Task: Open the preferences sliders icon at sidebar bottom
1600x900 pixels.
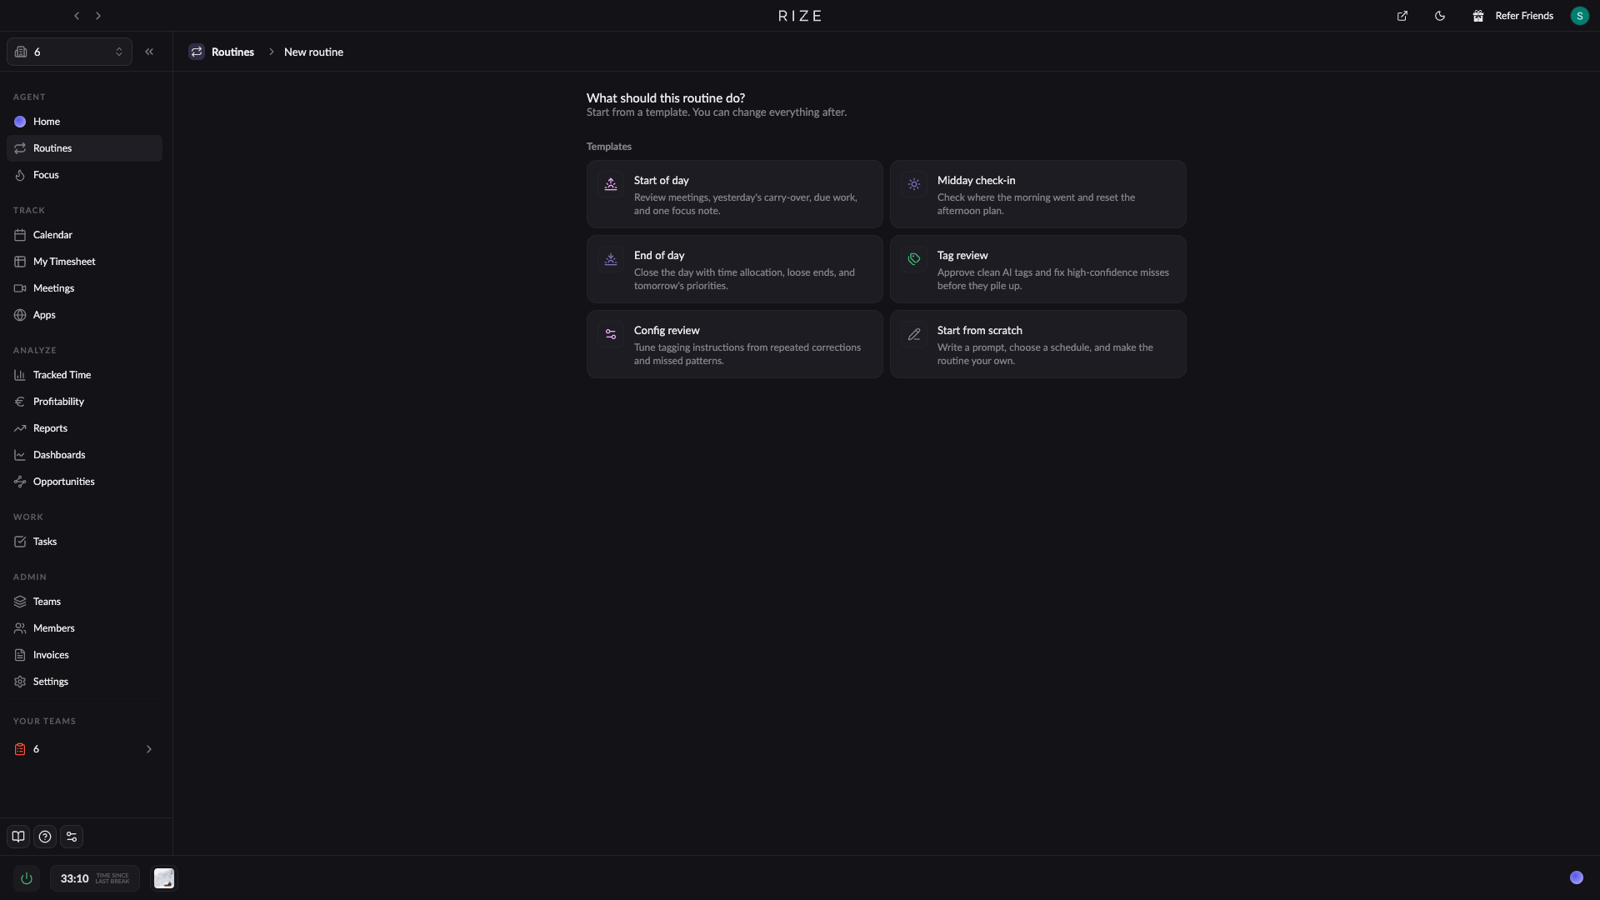Action: point(72,837)
